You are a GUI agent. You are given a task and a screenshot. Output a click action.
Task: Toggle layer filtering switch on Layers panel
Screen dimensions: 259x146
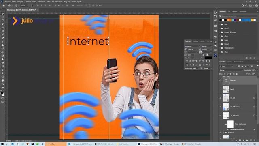click(x=257, y=66)
